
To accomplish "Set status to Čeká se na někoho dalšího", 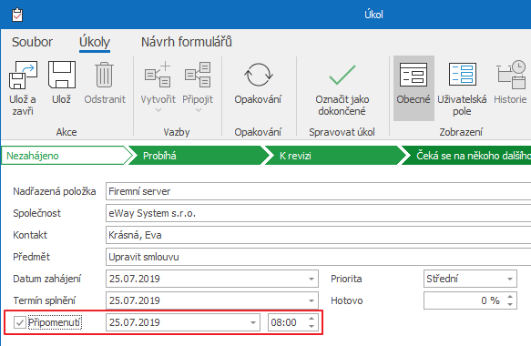I will click(x=467, y=156).
